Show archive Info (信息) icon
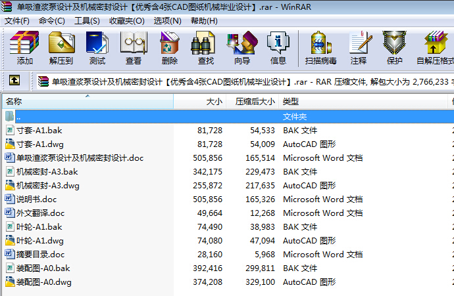The width and height of the screenshot is (454, 296). point(278,43)
